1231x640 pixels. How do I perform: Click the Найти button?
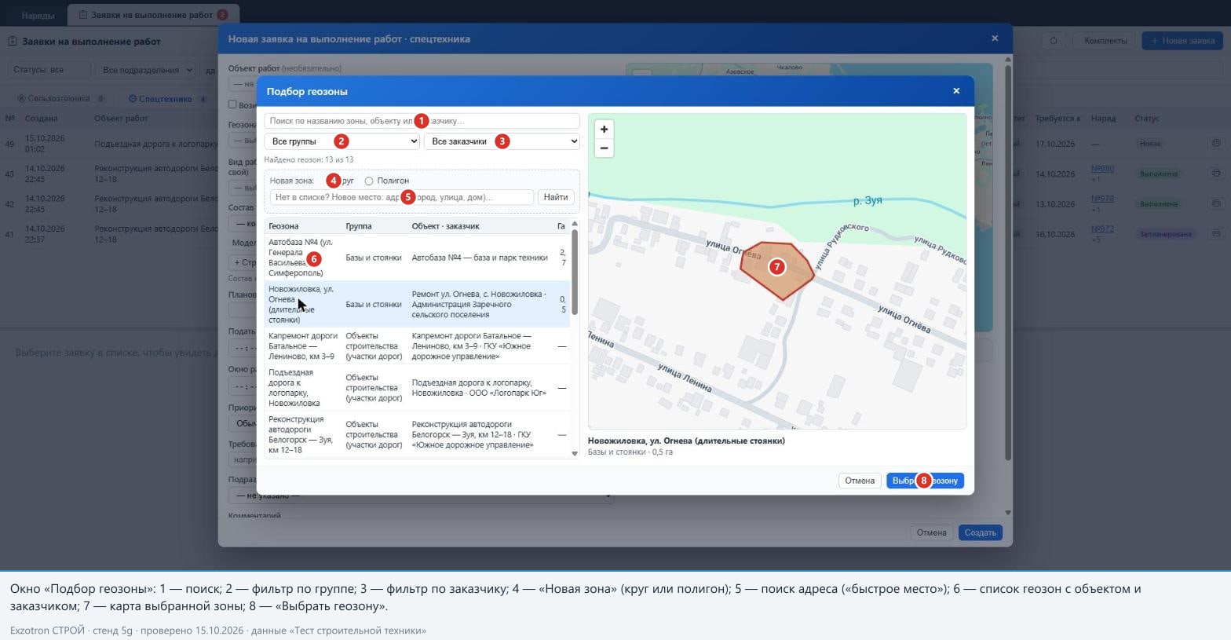tap(556, 197)
